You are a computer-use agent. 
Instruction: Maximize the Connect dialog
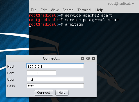pyautogui.click(x=88, y=58)
